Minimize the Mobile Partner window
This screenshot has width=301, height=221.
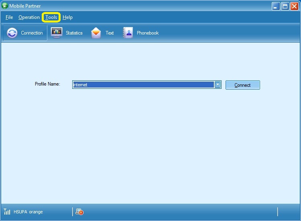pyautogui.click(x=276, y=6)
